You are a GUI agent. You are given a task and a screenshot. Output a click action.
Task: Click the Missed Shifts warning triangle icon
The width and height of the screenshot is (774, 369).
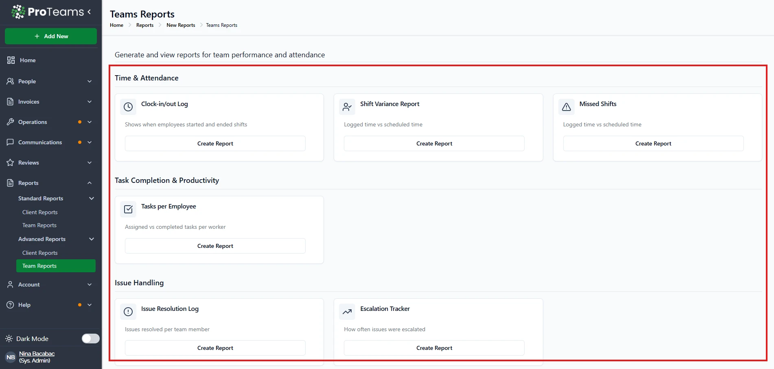click(566, 107)
